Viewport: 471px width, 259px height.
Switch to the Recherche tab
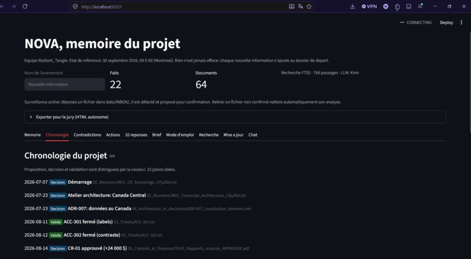pos(209,135)
